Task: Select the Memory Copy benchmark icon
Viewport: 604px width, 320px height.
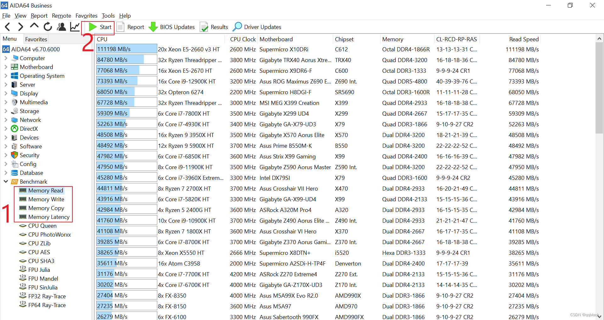Action: point(23,208)
